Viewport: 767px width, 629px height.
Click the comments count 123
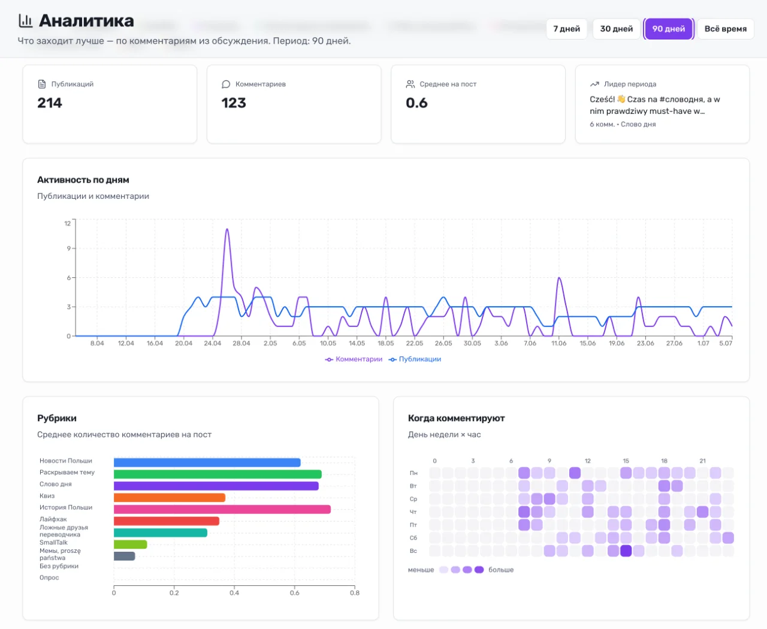tap(234, 103)
